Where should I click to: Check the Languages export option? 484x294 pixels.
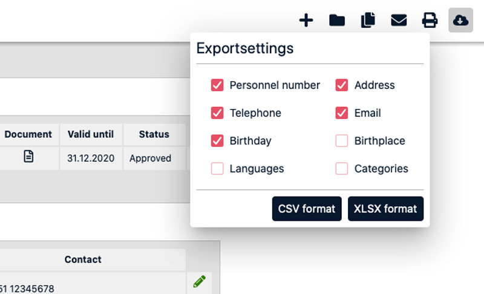point(217,169)
